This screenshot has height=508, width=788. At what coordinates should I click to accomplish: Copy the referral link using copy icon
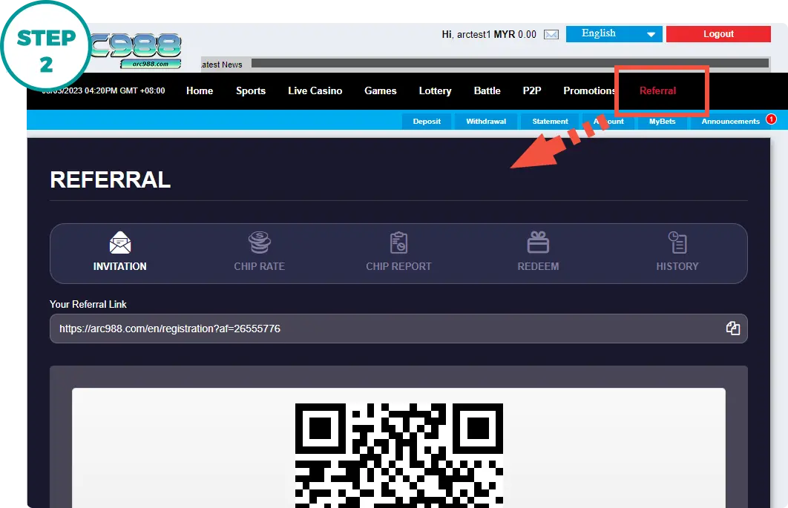click(733, 329)
